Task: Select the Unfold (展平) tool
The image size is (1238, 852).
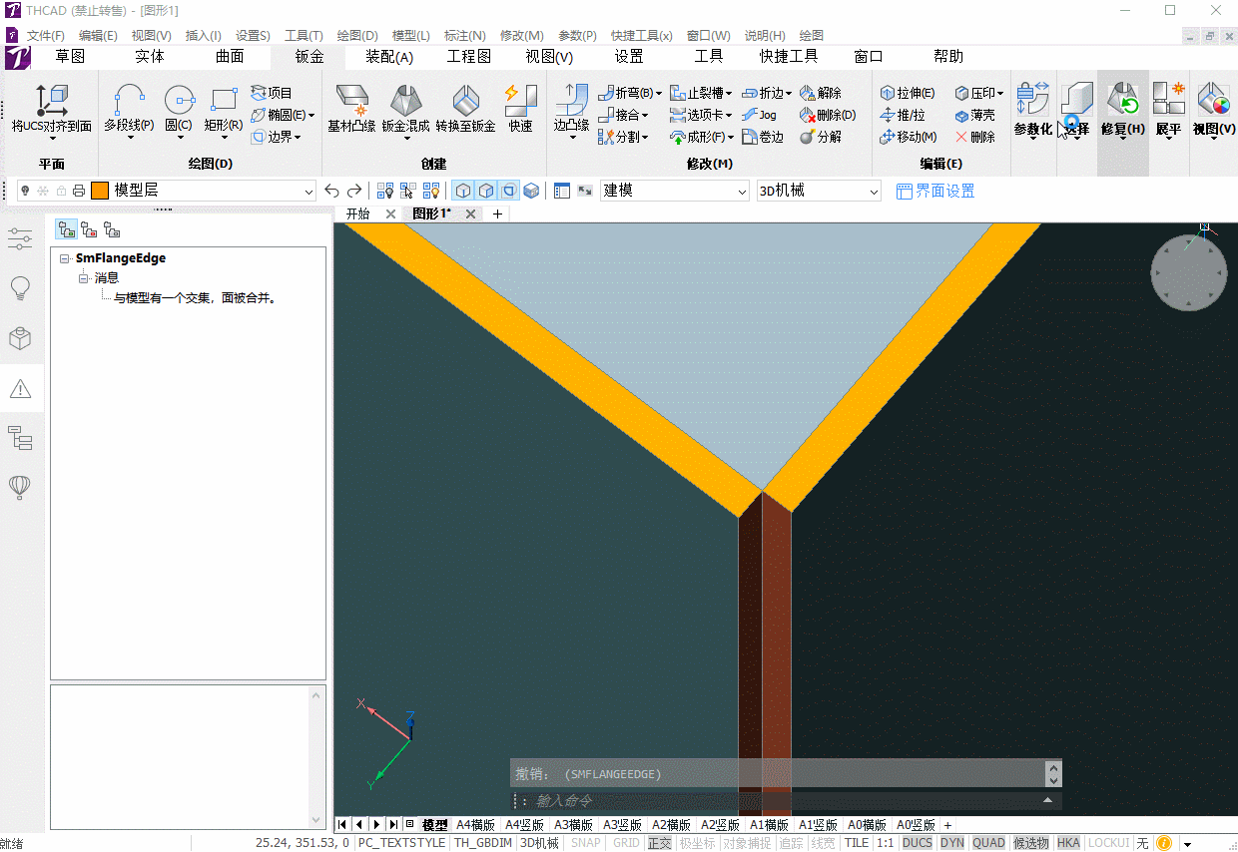Action: click(x=1168, y=109)
